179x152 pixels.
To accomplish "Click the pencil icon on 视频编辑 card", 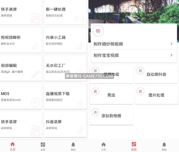I will point(35,74).
